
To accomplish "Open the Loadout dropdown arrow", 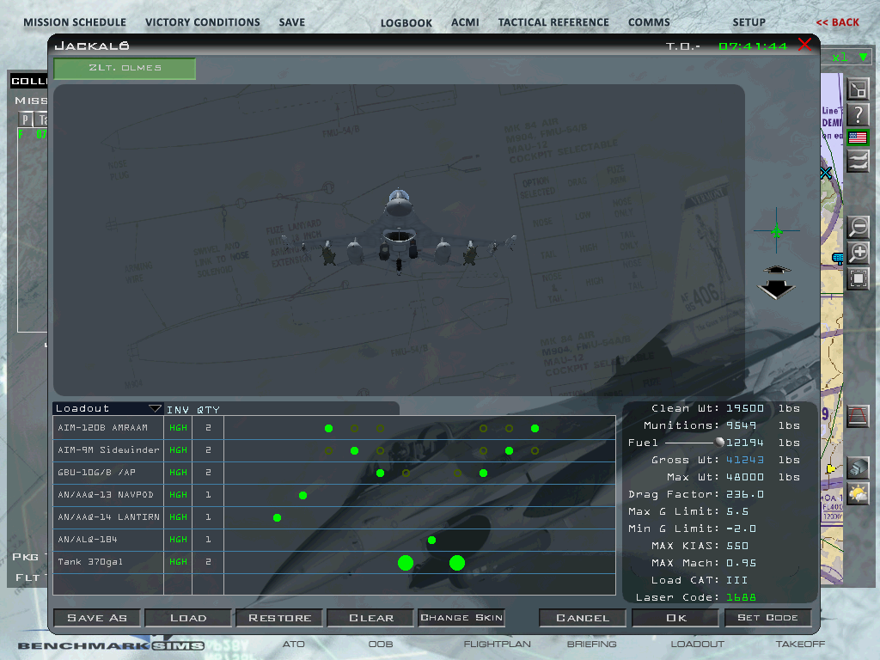I will (155, 408).
